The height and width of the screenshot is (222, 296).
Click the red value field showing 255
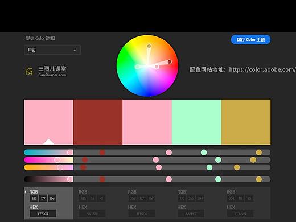(x=34, y=198)
